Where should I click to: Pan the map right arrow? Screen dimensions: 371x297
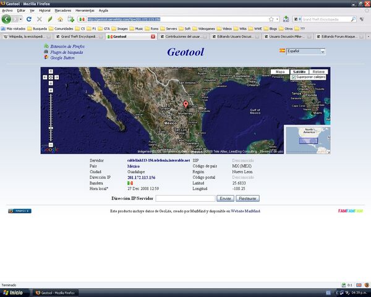point(56,77)
